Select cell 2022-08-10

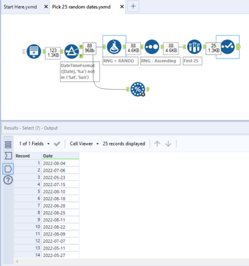(x=61, y=192)
